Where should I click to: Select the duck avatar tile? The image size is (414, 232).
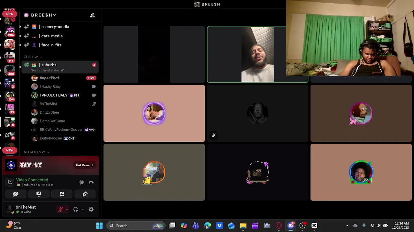coord(154,172)
